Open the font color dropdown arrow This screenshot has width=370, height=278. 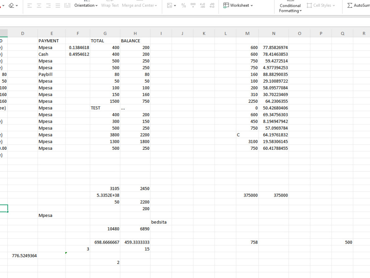pyautogui.click(x=3, y=6)
